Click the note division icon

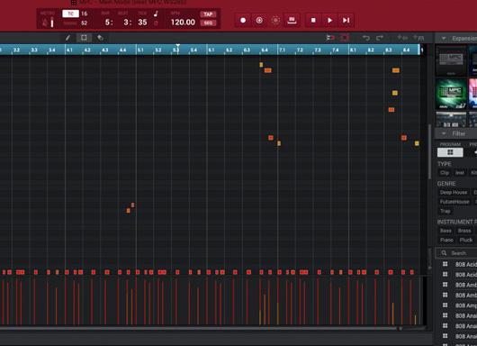[156, 14]
